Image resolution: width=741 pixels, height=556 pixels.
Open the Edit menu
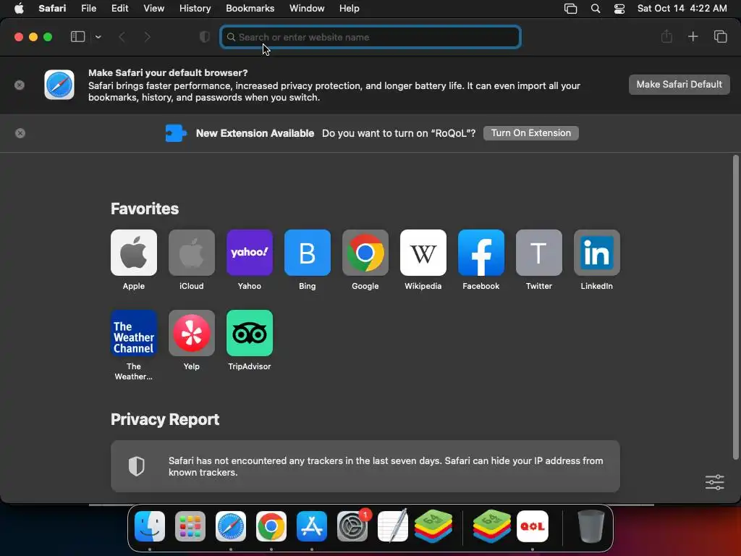coord(119,8)
